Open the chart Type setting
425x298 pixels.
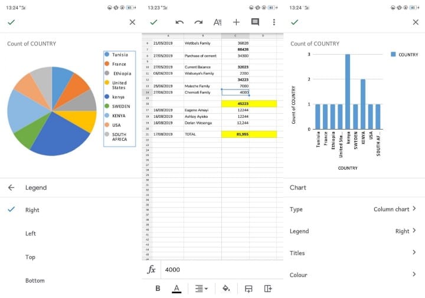[x=354, y=209]
